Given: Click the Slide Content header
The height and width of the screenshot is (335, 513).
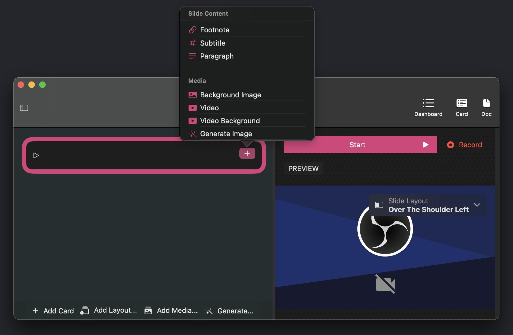Looking at the screenshot, I should coord(208,13).
